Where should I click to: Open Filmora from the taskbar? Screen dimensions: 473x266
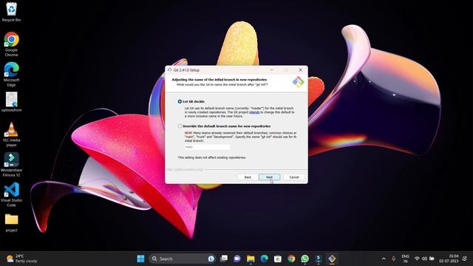pyautogui.click(x=319, y=259)
